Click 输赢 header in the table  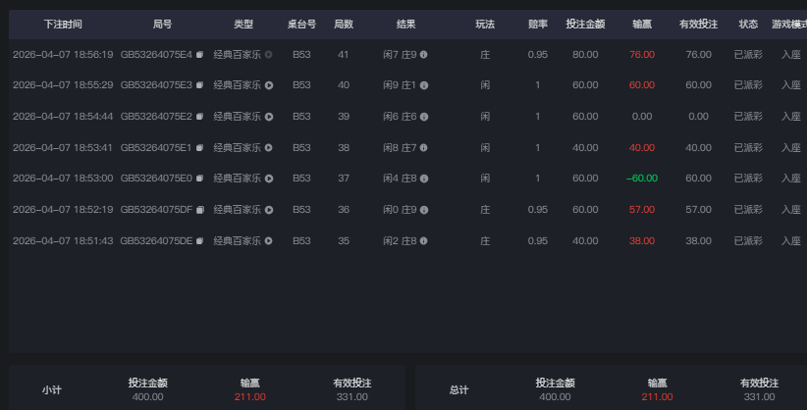pyautogui.click(x=642, y=25)
